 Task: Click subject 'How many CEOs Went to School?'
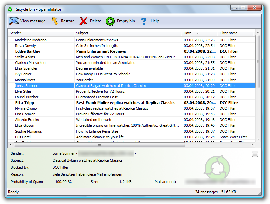click(x=103, y=74)
